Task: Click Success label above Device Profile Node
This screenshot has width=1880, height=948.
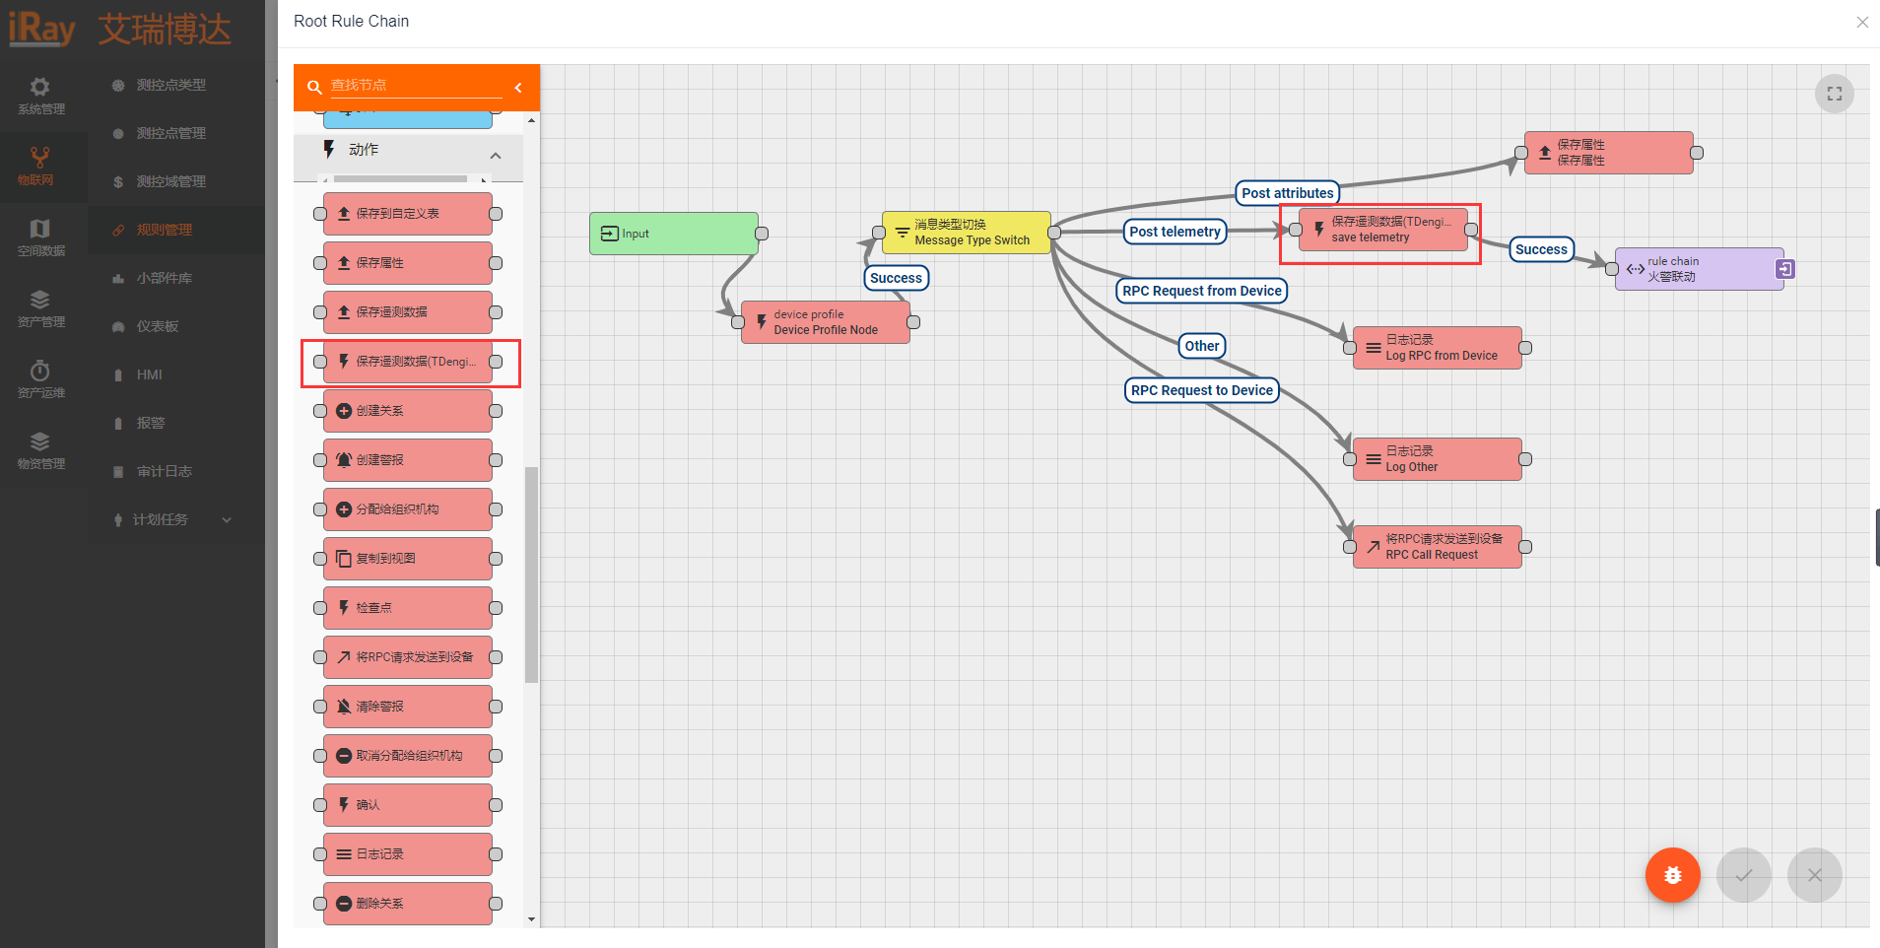Action: 896,278
